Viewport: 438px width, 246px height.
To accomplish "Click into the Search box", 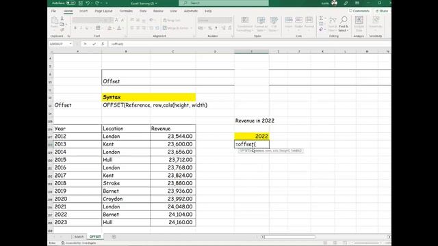I will [224, 3].
